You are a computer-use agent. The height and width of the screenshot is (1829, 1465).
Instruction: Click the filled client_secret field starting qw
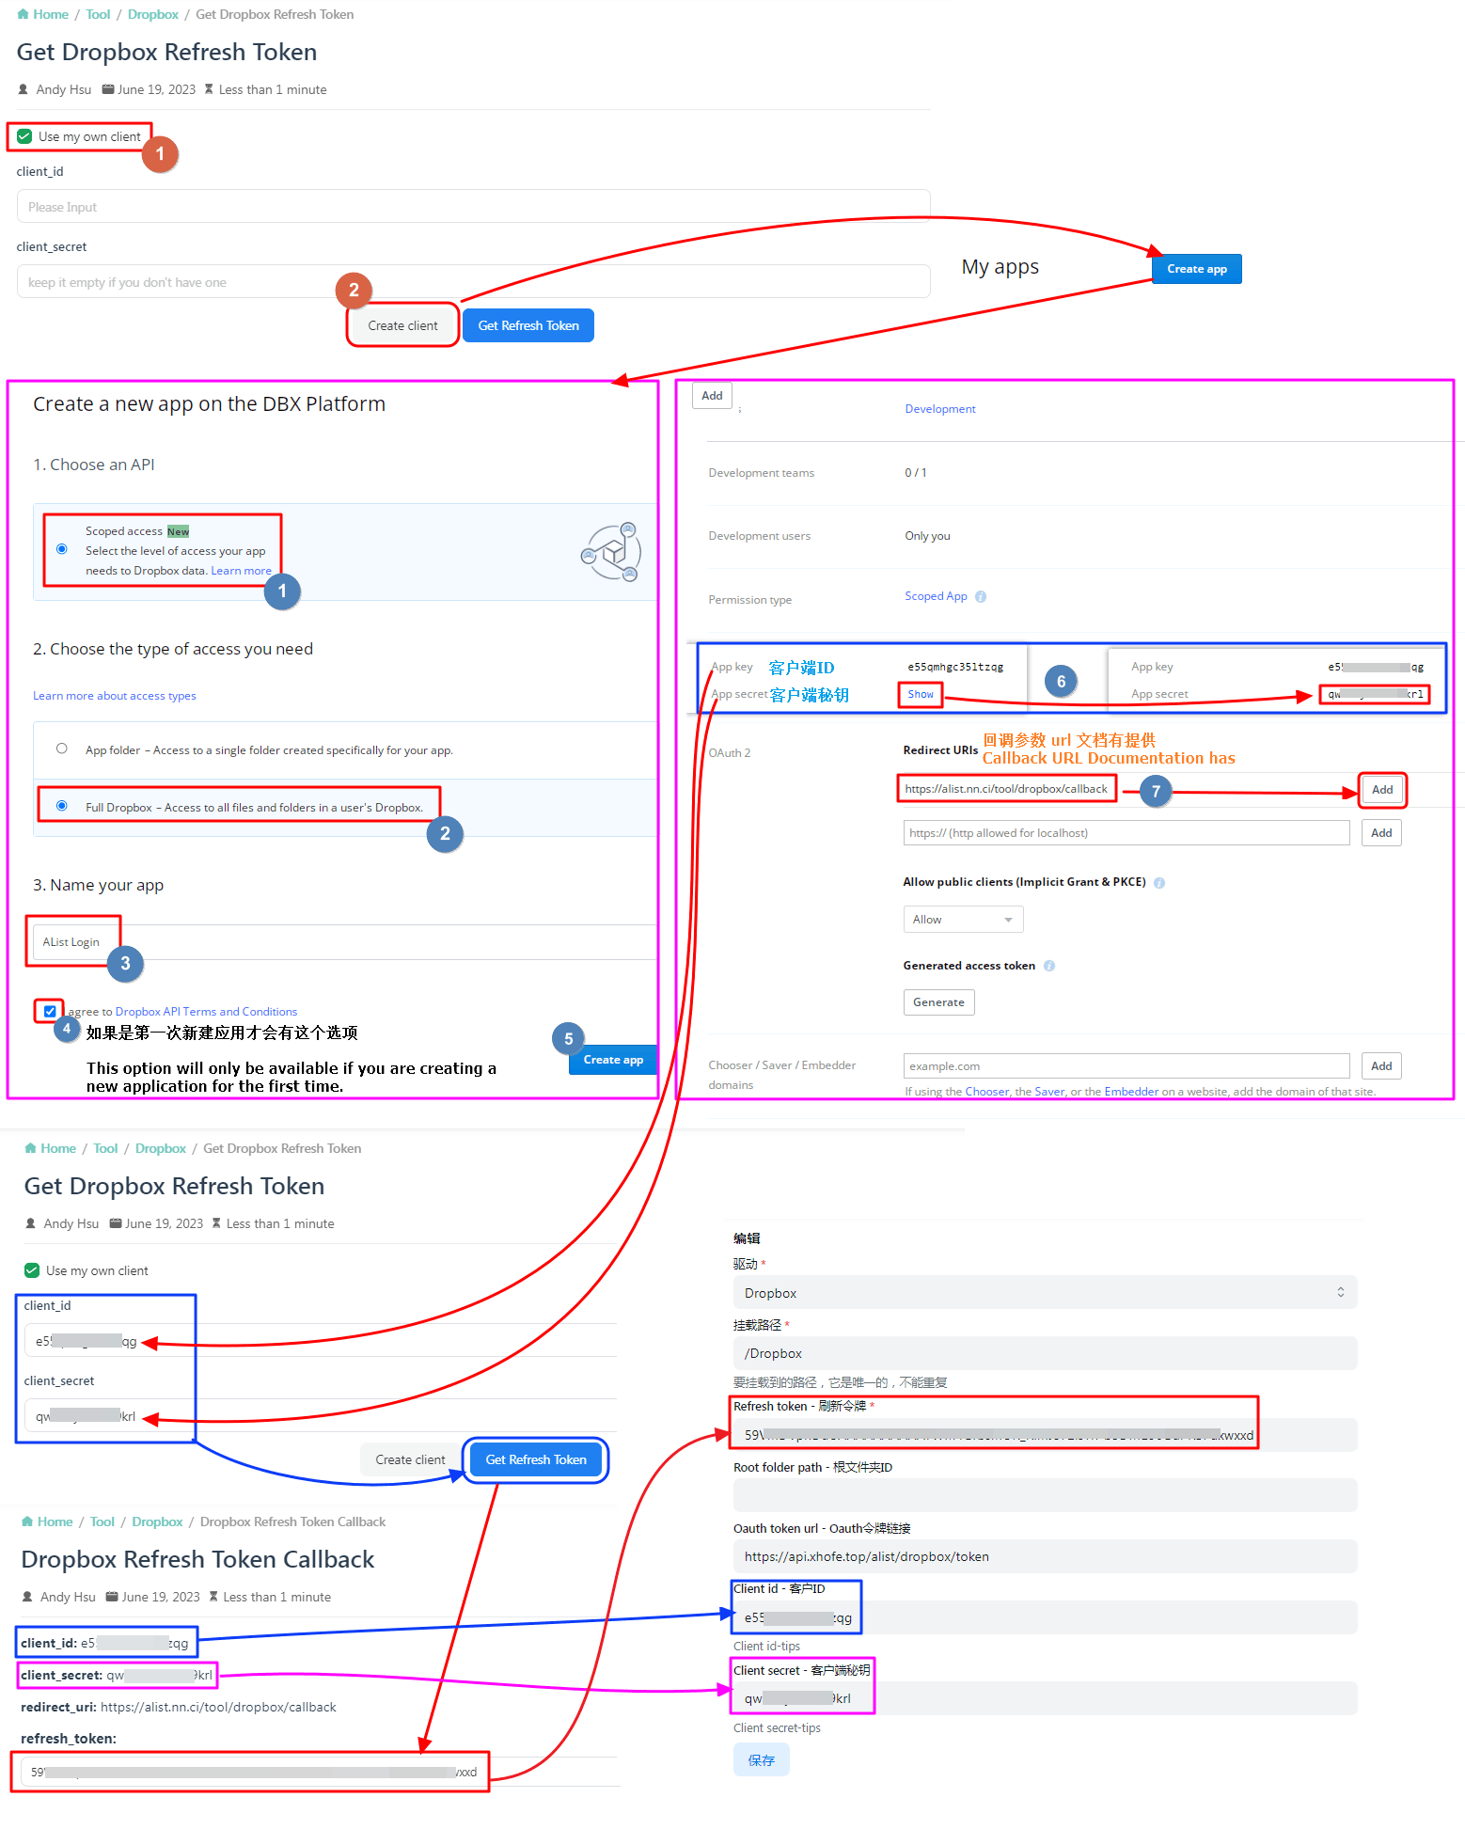[320, 1416]
